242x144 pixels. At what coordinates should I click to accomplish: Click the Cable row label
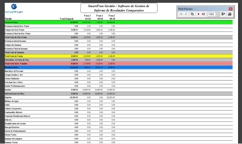pyautogui.click(x=7, y=105)
